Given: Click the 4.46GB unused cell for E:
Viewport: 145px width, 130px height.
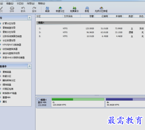Looking at the screenshot, I should [119, 36].
